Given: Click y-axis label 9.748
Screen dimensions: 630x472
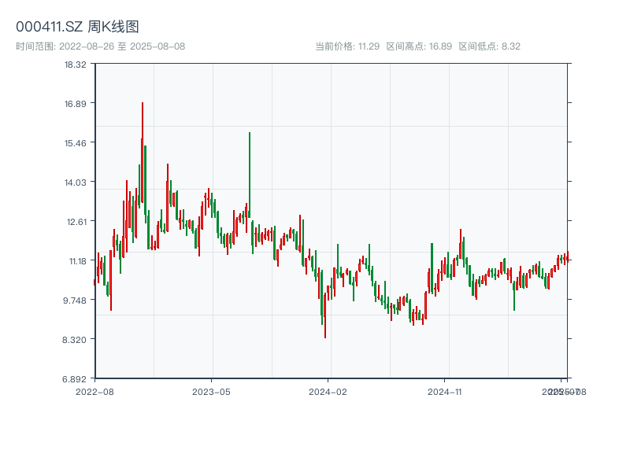Looking at the screenshot, I should (75, 301).
